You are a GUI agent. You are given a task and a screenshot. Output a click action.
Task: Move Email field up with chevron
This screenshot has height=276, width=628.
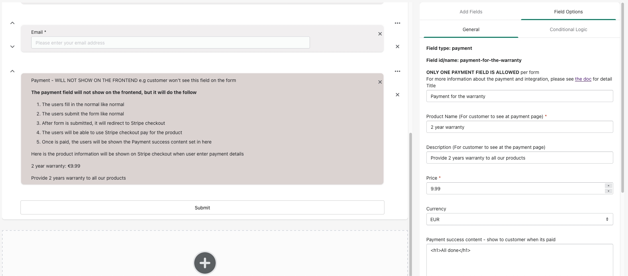click(12, 23)
